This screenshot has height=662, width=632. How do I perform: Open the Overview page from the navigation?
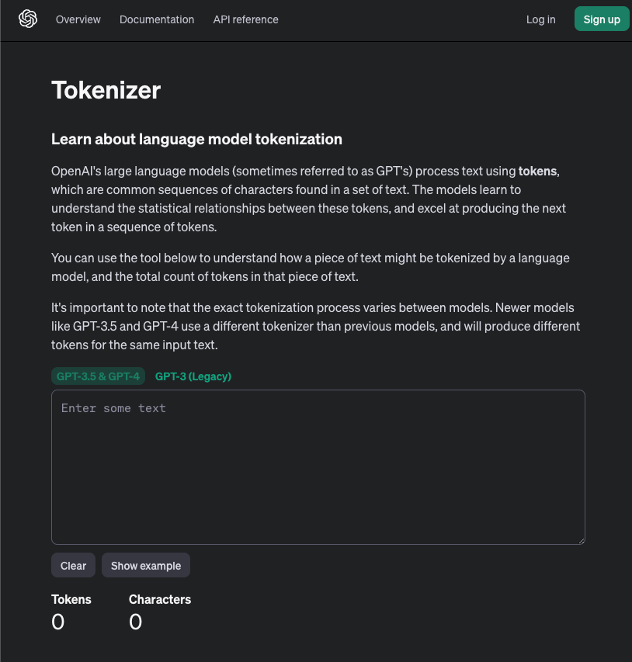tap(78, 19)
